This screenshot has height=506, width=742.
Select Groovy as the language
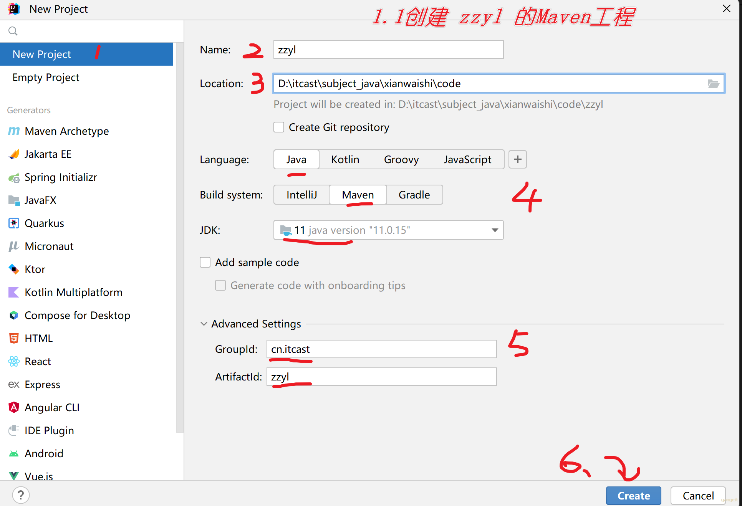click(x=401, y=159)
